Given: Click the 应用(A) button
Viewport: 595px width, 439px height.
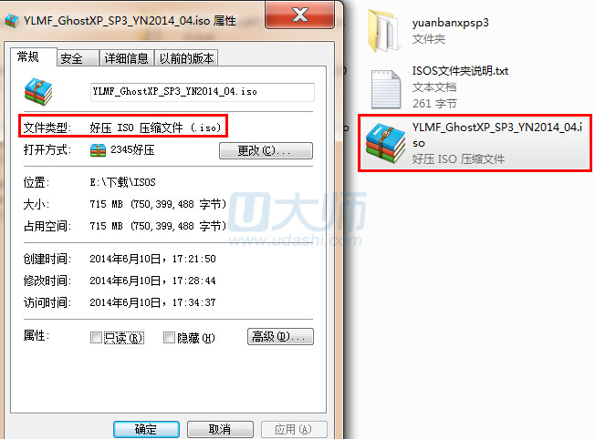Looking at the screenshot, I should [x=294, y=429].
